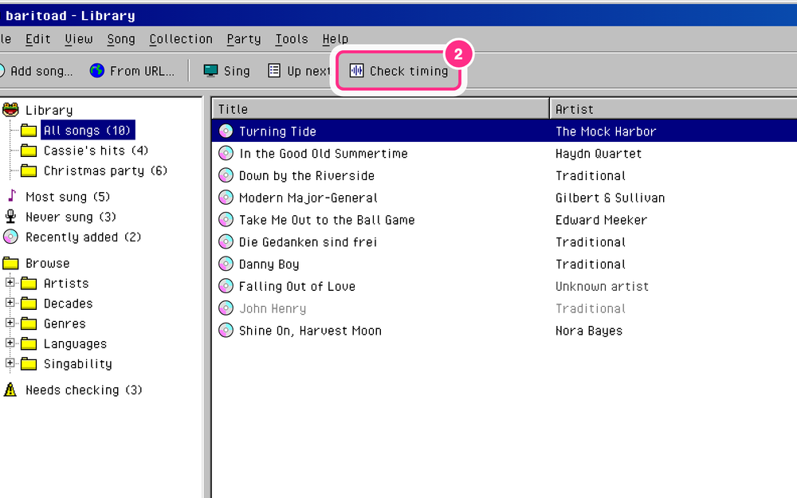The image size is (797, 498).
Task: Click the Needs checking warning icon
Action: pyautogui.click(x=10, y=390)
